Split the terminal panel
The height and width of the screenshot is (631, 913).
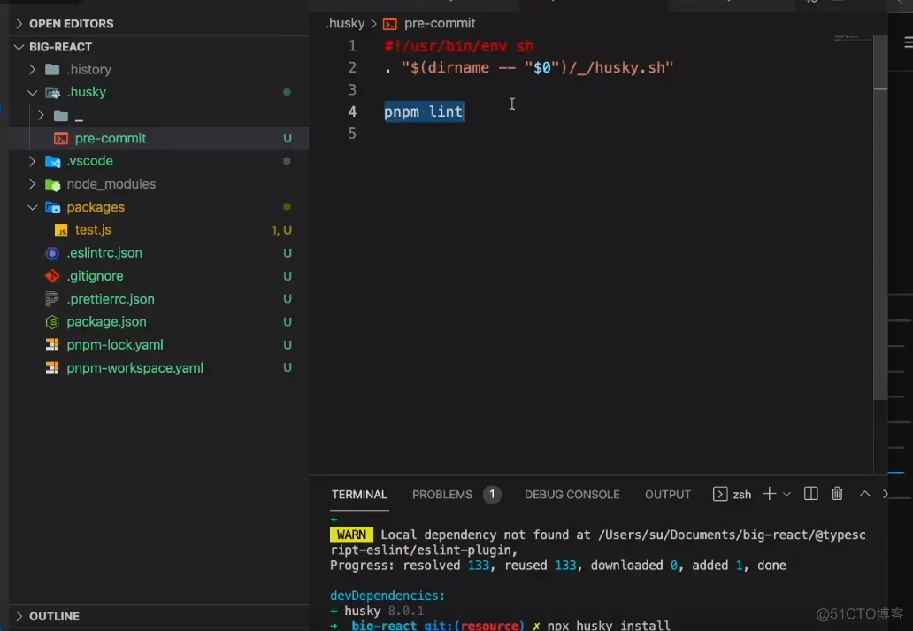tap(810, 494)
